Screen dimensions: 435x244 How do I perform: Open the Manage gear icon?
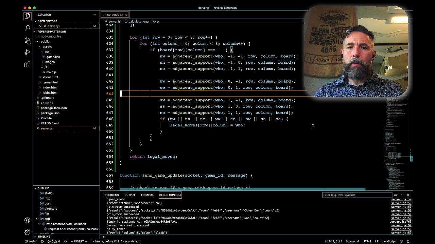click(x=27, y=232)
